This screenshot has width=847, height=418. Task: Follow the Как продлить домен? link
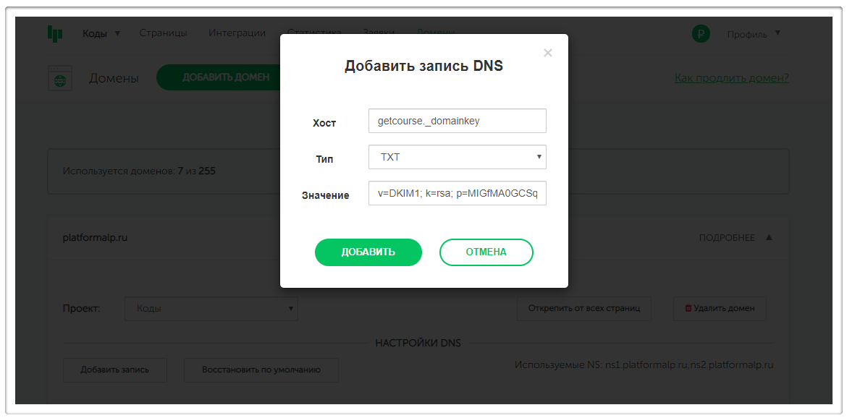point(731,78)
